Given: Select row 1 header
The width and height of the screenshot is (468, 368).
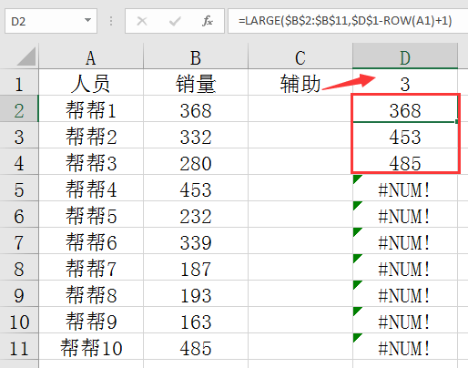Looking at the screenshot, I should pyautogui.click(x=19, y=82).
